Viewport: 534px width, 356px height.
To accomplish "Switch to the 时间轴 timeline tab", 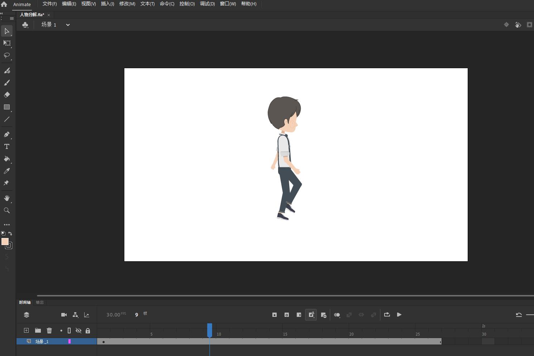I will [x=25, y=303].
